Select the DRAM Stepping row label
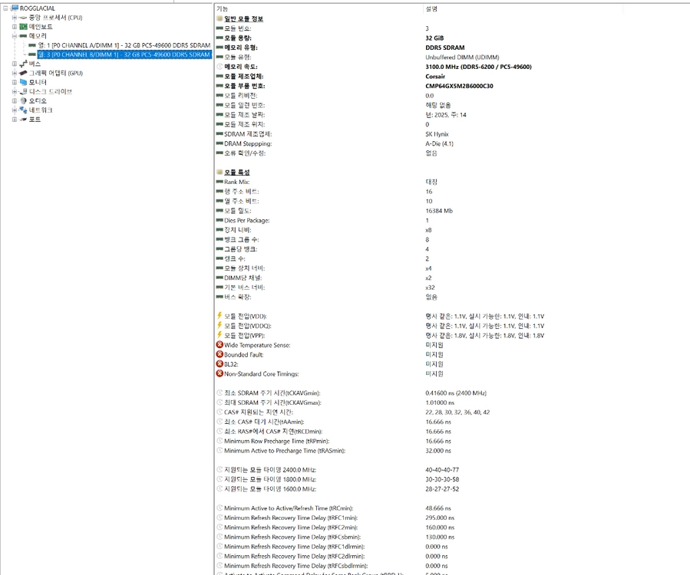 click(248, 144)
